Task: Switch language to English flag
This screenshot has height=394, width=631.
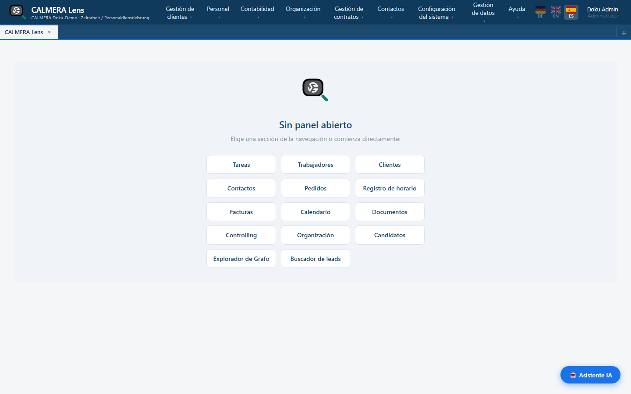Action: tap(556, 12)
